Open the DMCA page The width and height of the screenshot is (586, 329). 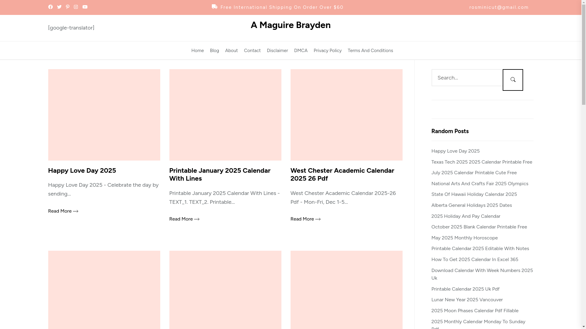pyautogui.click(x=301, y=51)
